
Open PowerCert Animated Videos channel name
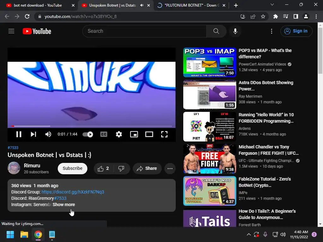pos(262,64)
